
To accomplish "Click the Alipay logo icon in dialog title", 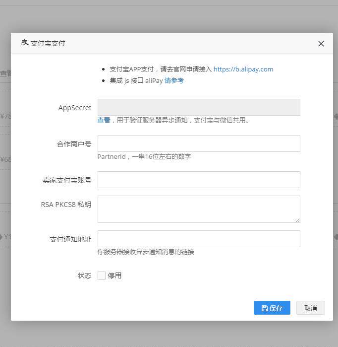I will pyautogui.click(x=25, y=43).
